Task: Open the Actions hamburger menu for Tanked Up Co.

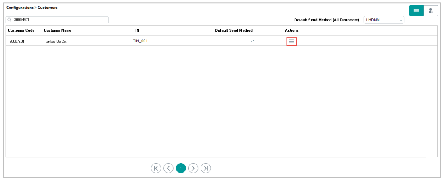Action: (x=291, y=41)
